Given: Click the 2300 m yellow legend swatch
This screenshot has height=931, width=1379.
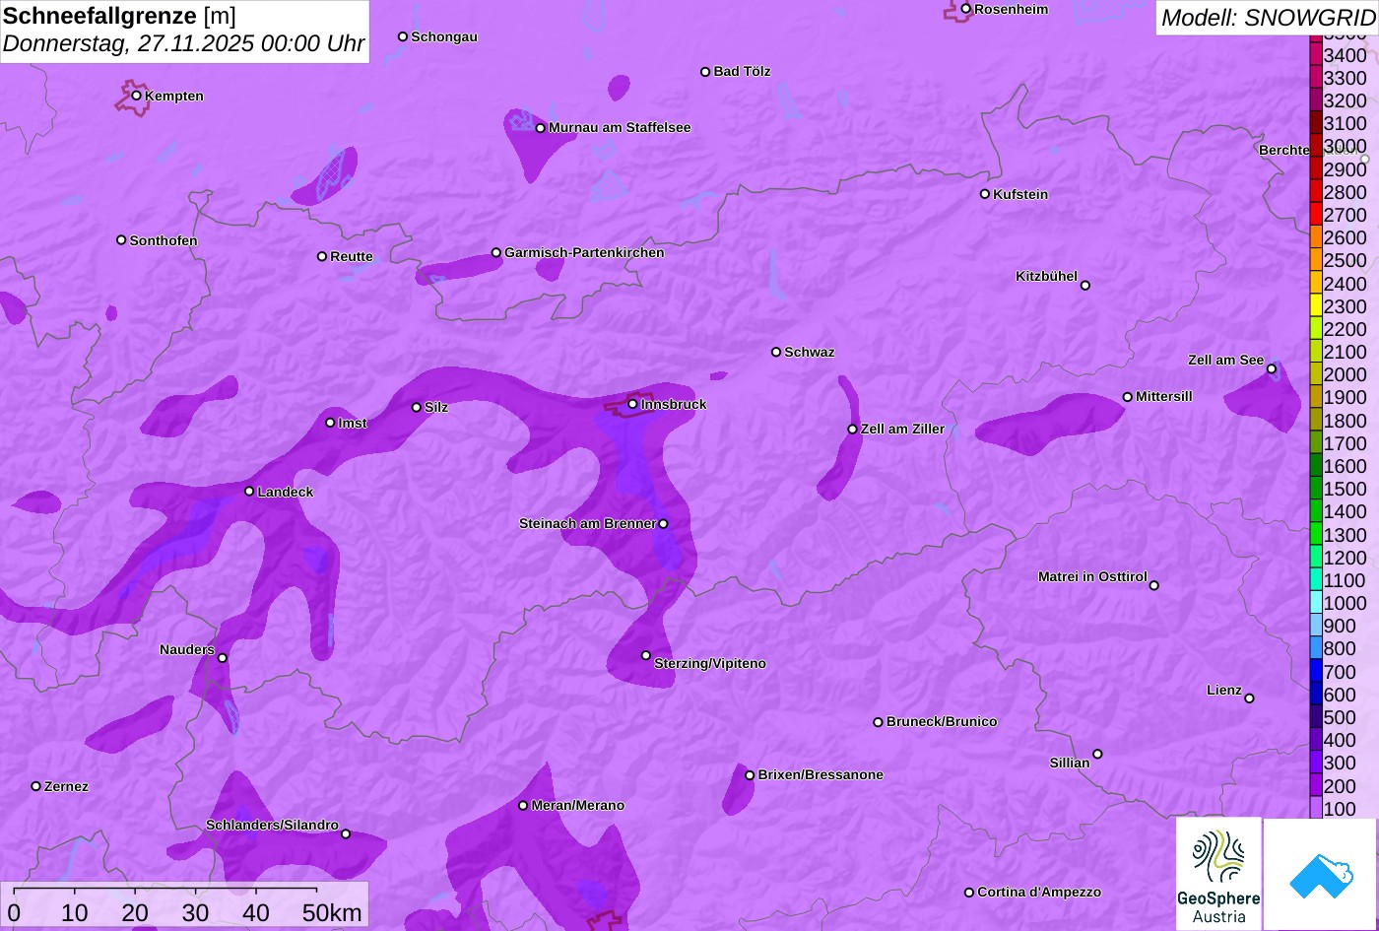Looking at the screenshot, I should pos(1316,306).
